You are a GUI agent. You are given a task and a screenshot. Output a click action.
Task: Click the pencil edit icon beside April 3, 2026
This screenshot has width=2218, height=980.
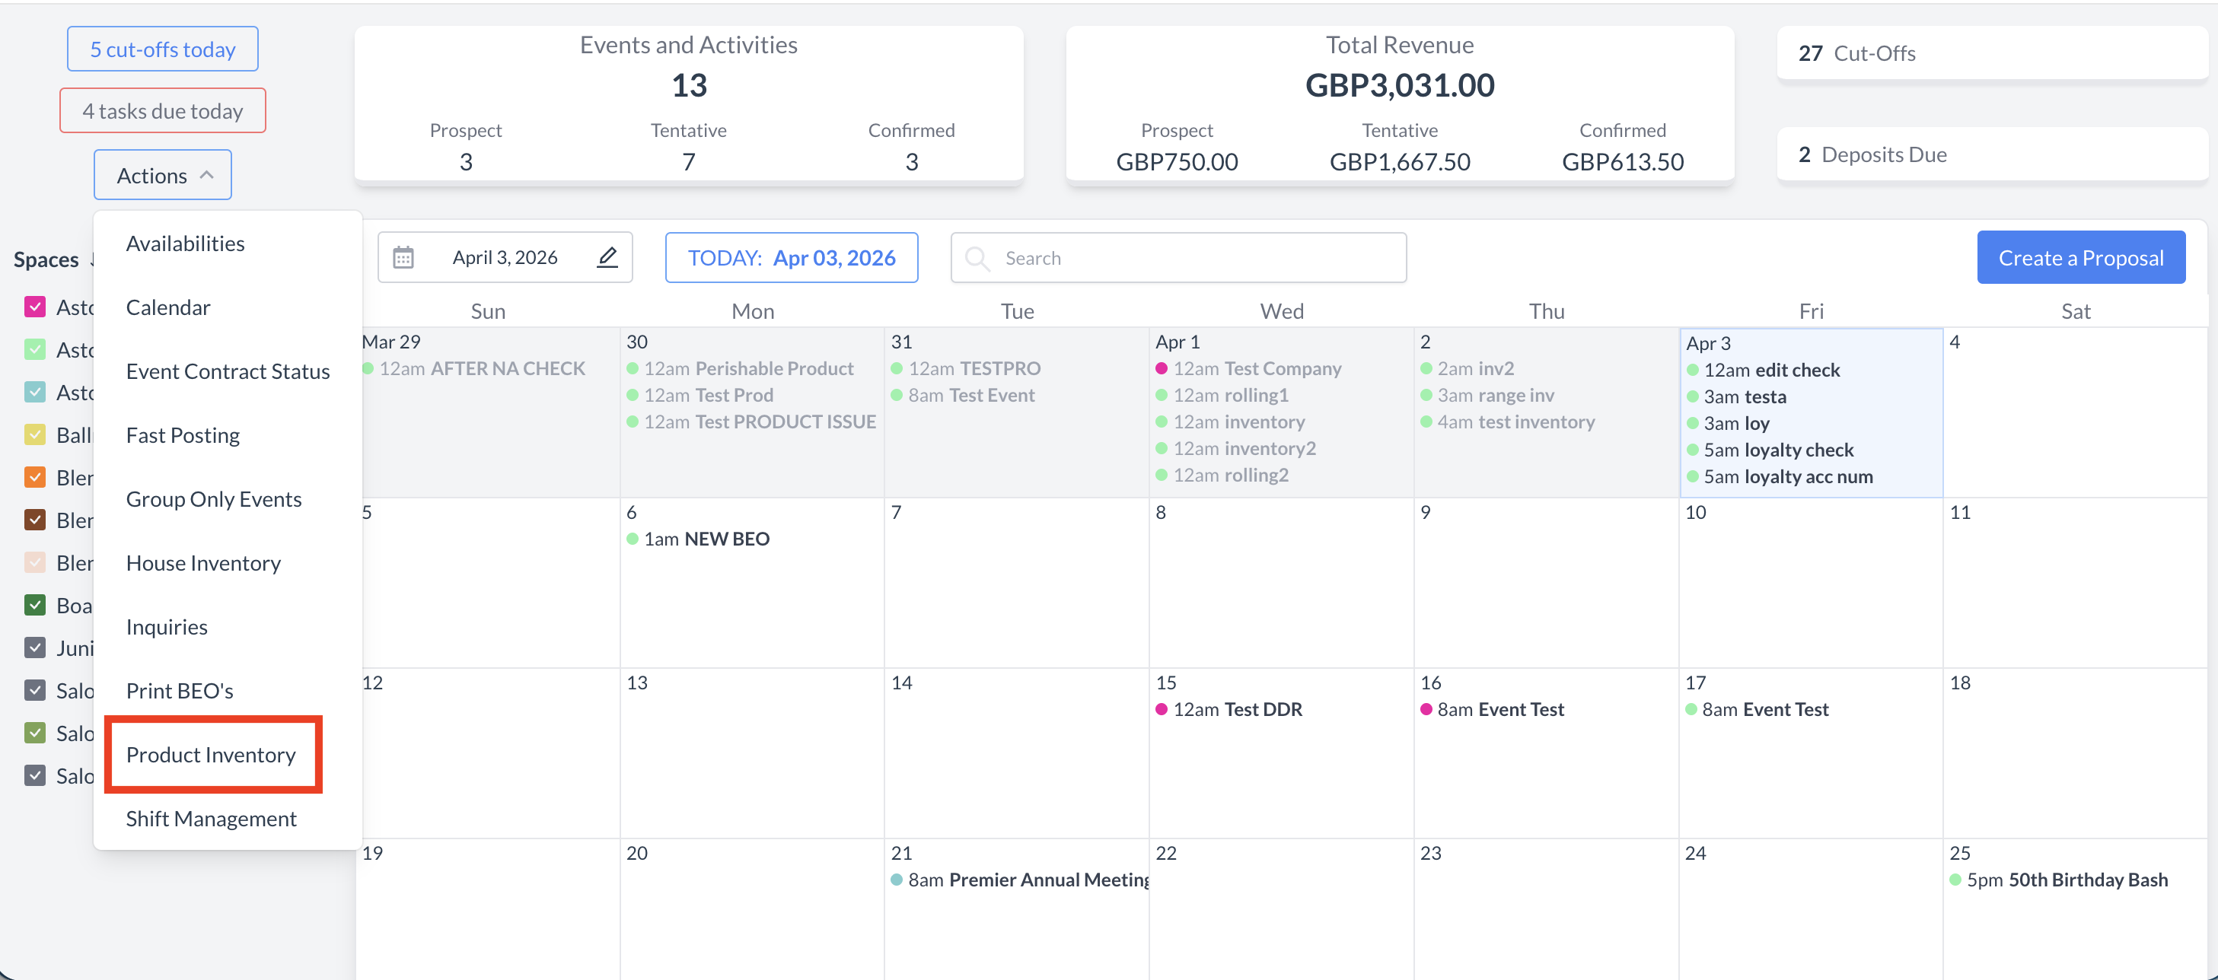(608, 256)
